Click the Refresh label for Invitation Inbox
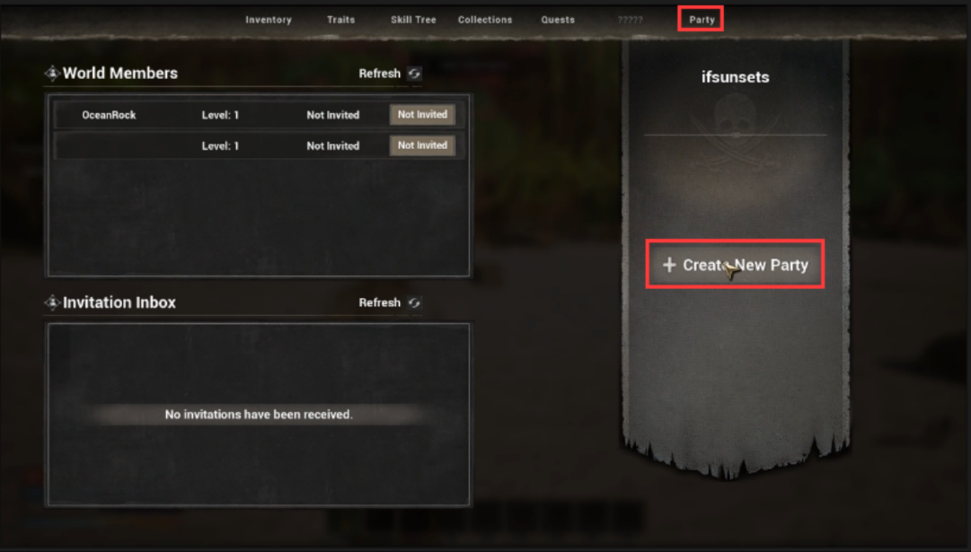This screenshot has height=552, width=971. pyautogui.click(x=380, y=302)
